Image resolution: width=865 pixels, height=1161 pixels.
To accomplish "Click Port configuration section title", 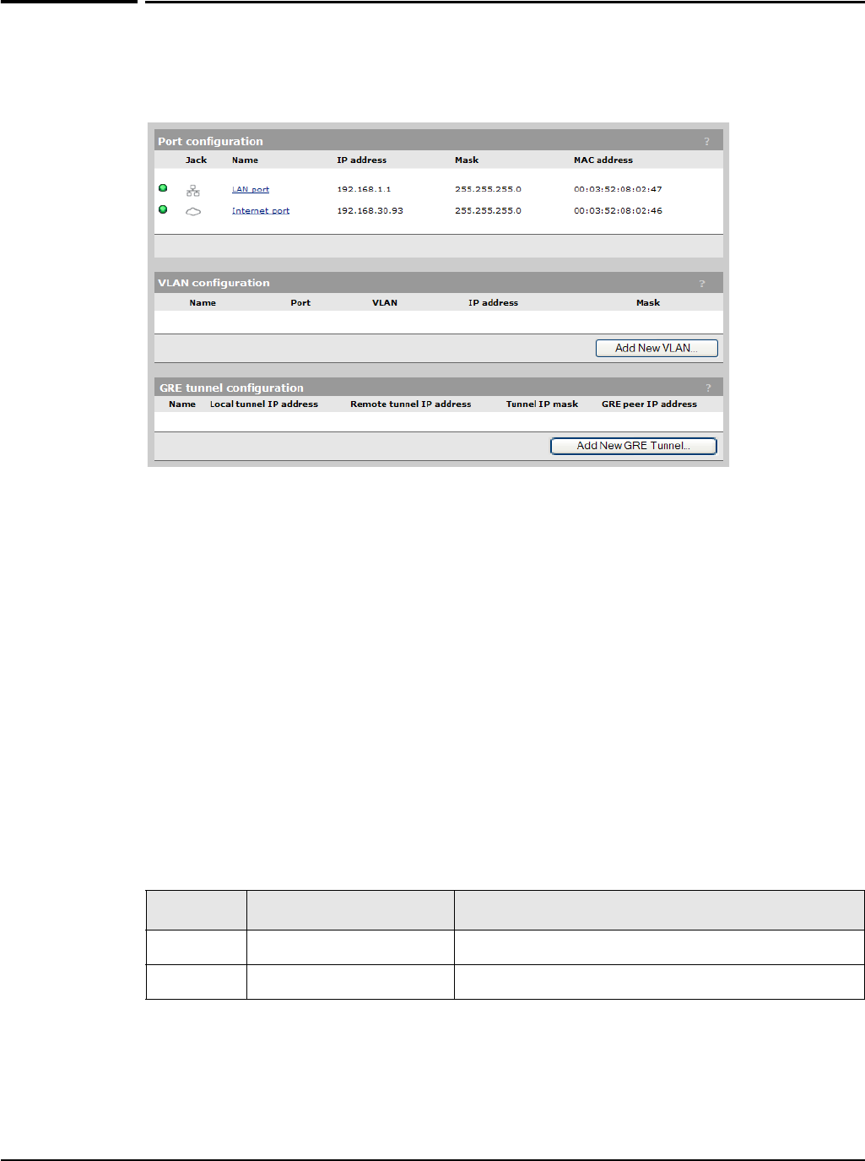I will coord(210,141).
